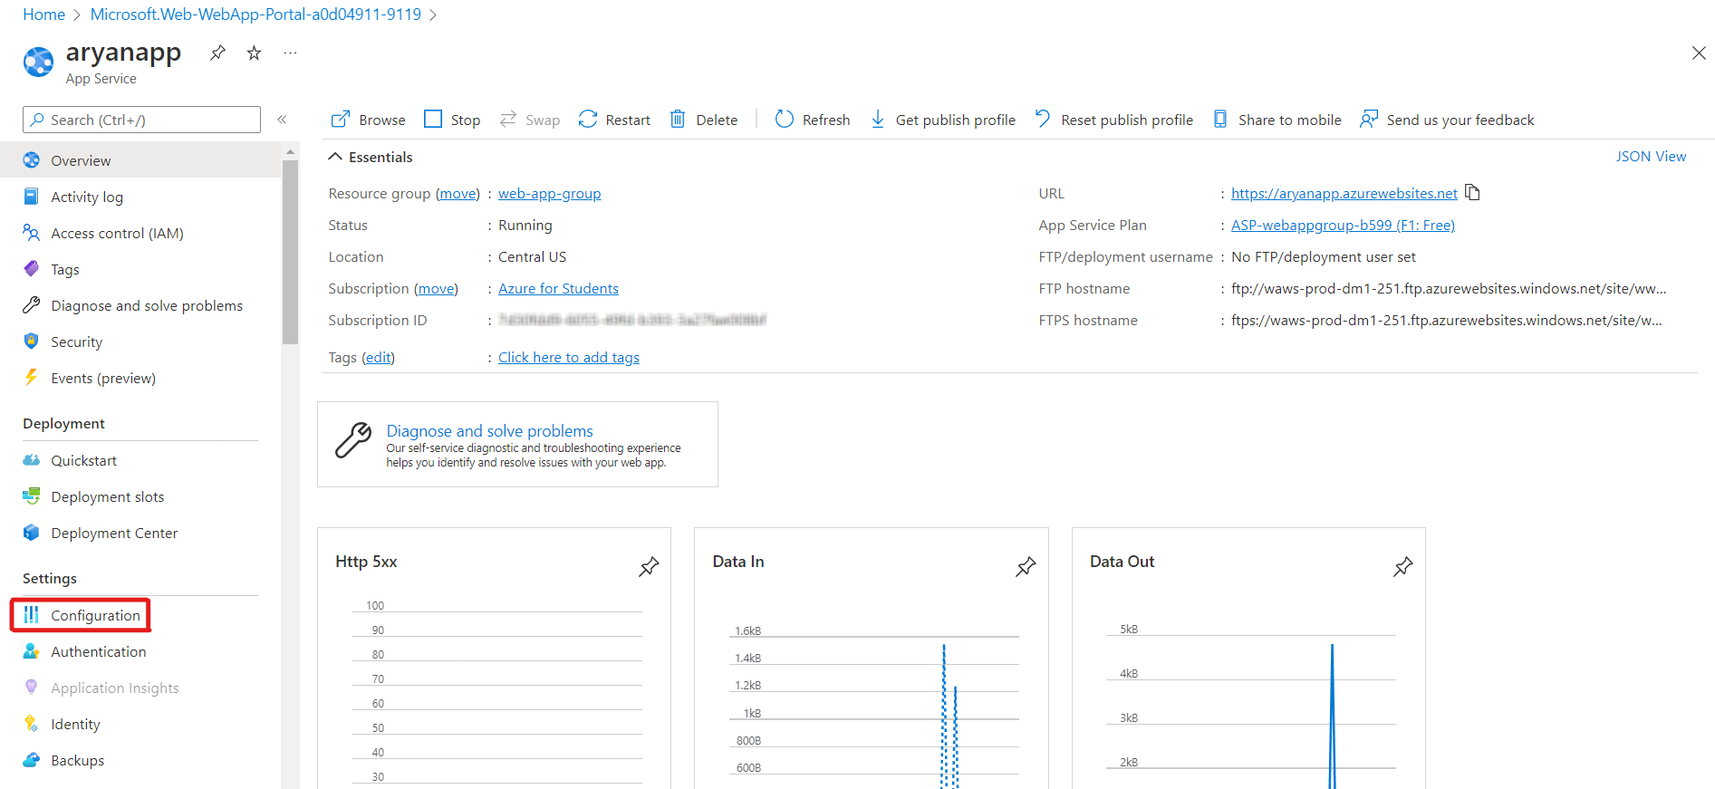1715x789 pixels.
Task: Open JSON View
Action: [x=1651, y=156]
